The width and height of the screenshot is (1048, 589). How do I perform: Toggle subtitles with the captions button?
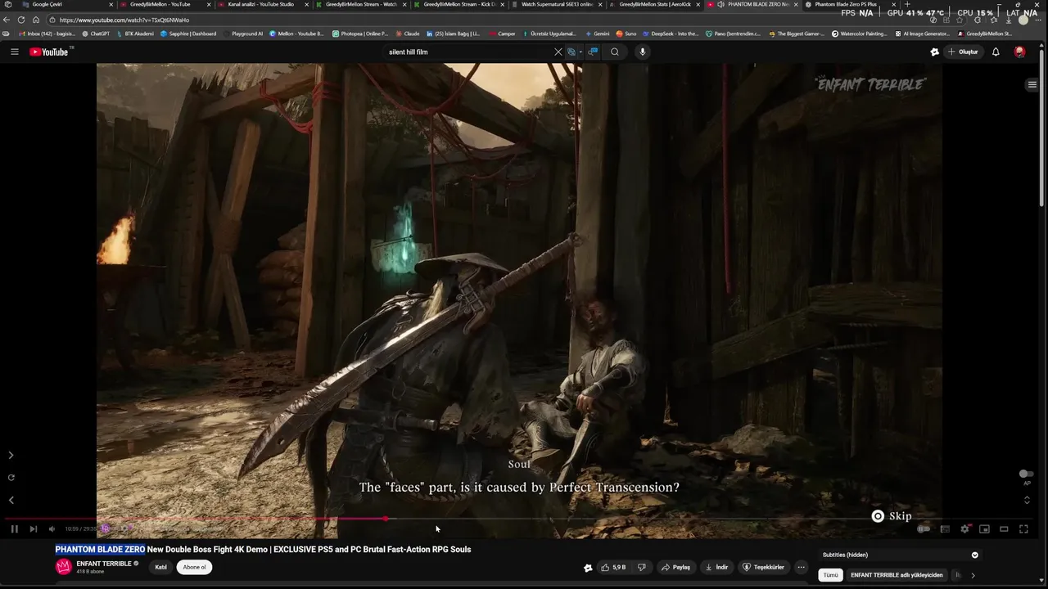(x=945, y=529)
